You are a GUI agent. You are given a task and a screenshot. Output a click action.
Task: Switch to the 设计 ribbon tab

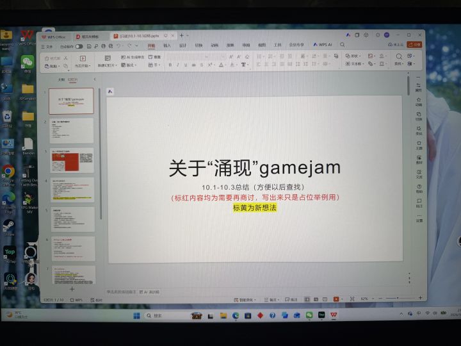point(183,45)
